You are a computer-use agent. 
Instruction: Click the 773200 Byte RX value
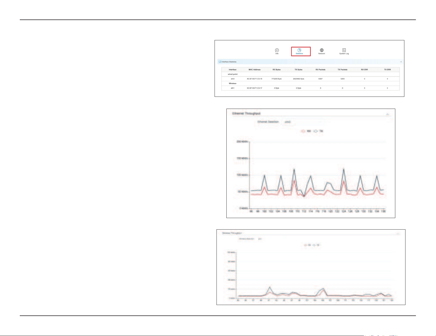click(276, 79)
